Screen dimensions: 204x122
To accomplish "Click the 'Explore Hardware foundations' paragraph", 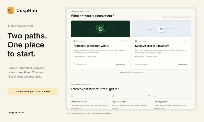I will (x=26, y=72).
